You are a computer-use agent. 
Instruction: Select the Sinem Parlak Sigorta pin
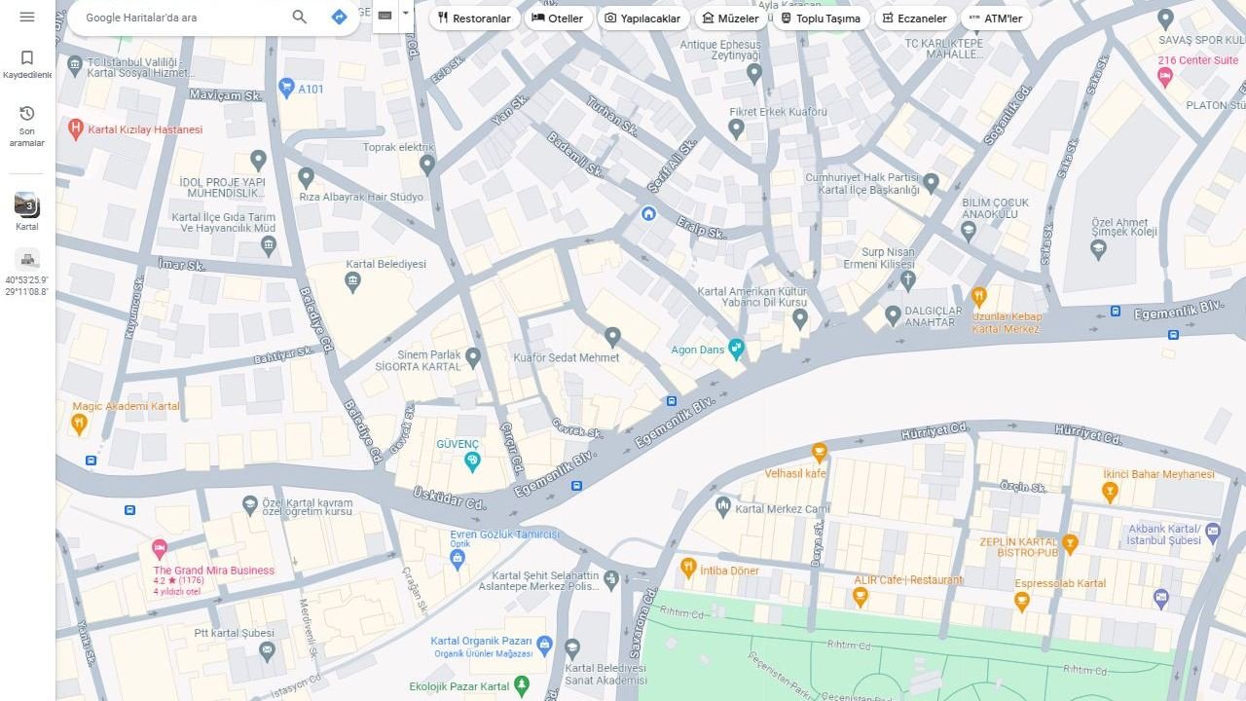pyautogui.click(x=473, y=358)
